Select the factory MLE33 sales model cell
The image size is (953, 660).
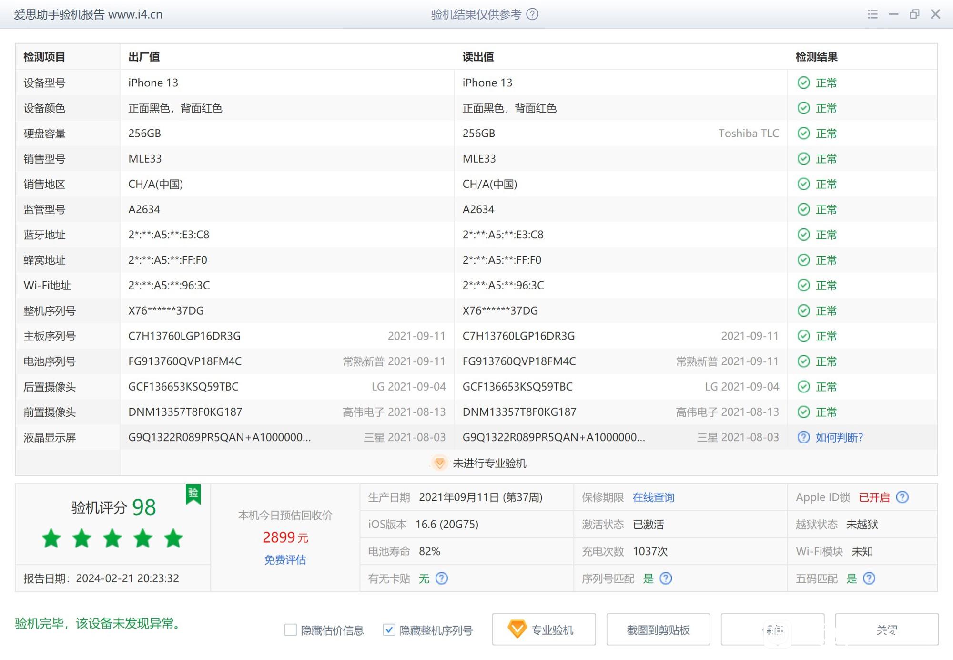tap(145, 158)
